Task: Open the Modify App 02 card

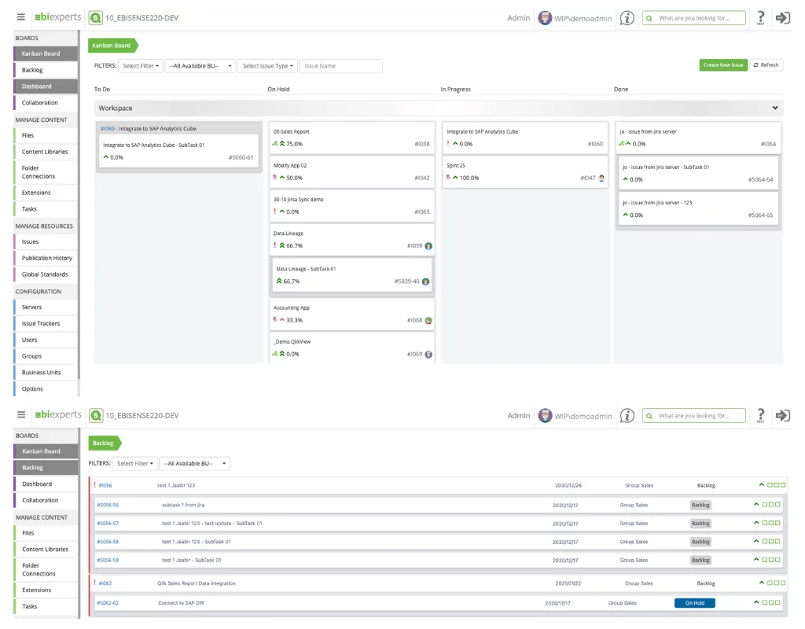Action: (351, 171)
